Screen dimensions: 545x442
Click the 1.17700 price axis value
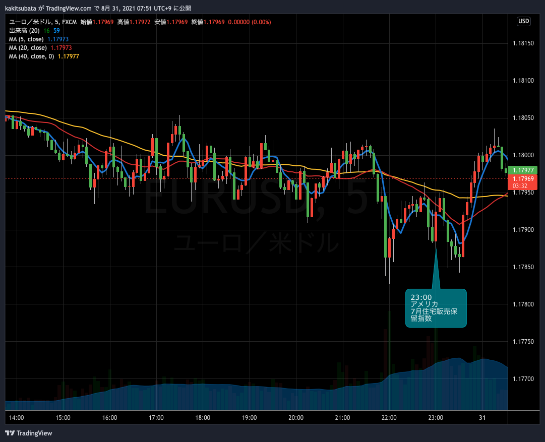coord(523,379)
